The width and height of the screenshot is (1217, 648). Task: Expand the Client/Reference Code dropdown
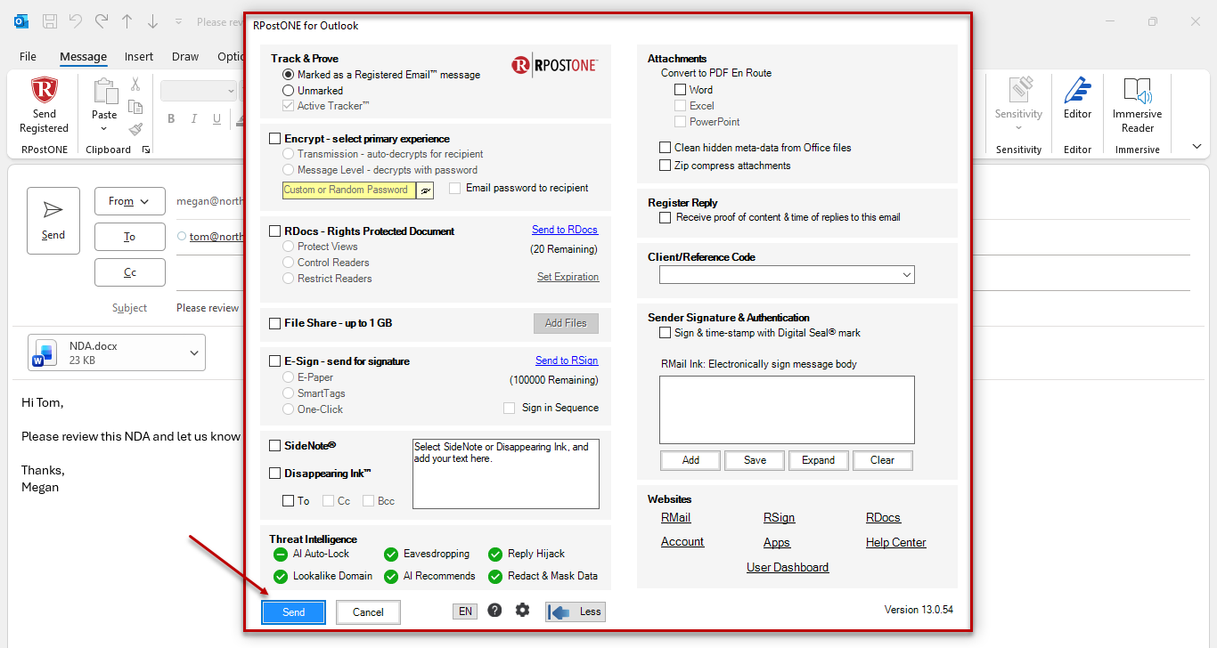[907, 275]
